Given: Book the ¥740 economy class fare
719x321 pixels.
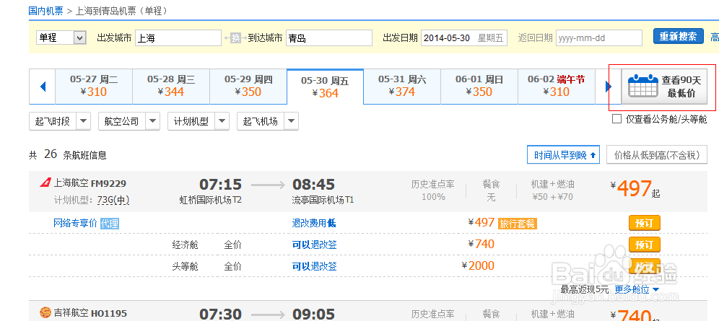Looking at the screenshot, I should (644, 244).
